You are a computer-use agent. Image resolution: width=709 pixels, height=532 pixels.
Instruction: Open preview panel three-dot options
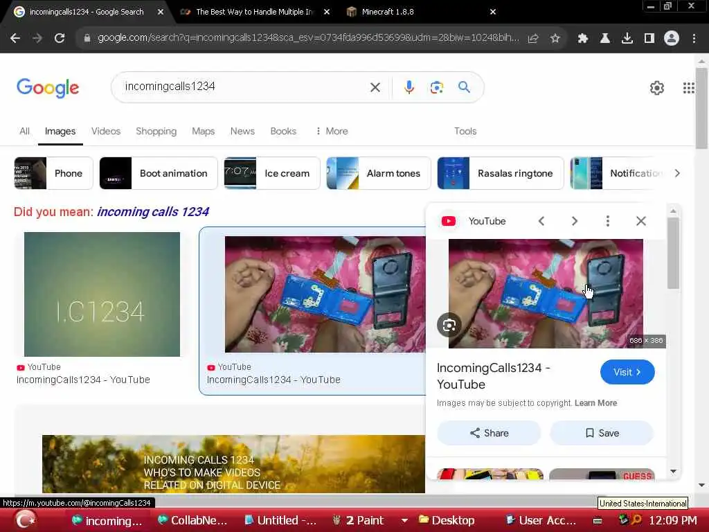pyautogui.click(x=608, y=221)
